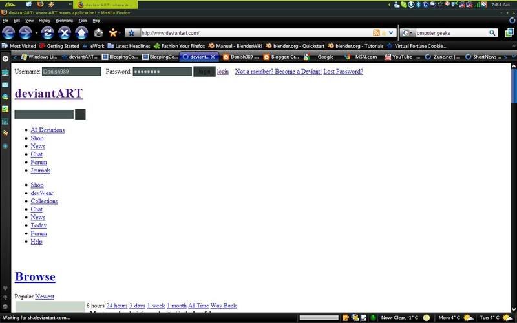This screenshot has height=323, width=517.
Task: Open the home page with the Home icon
Action: pos(81,33)
